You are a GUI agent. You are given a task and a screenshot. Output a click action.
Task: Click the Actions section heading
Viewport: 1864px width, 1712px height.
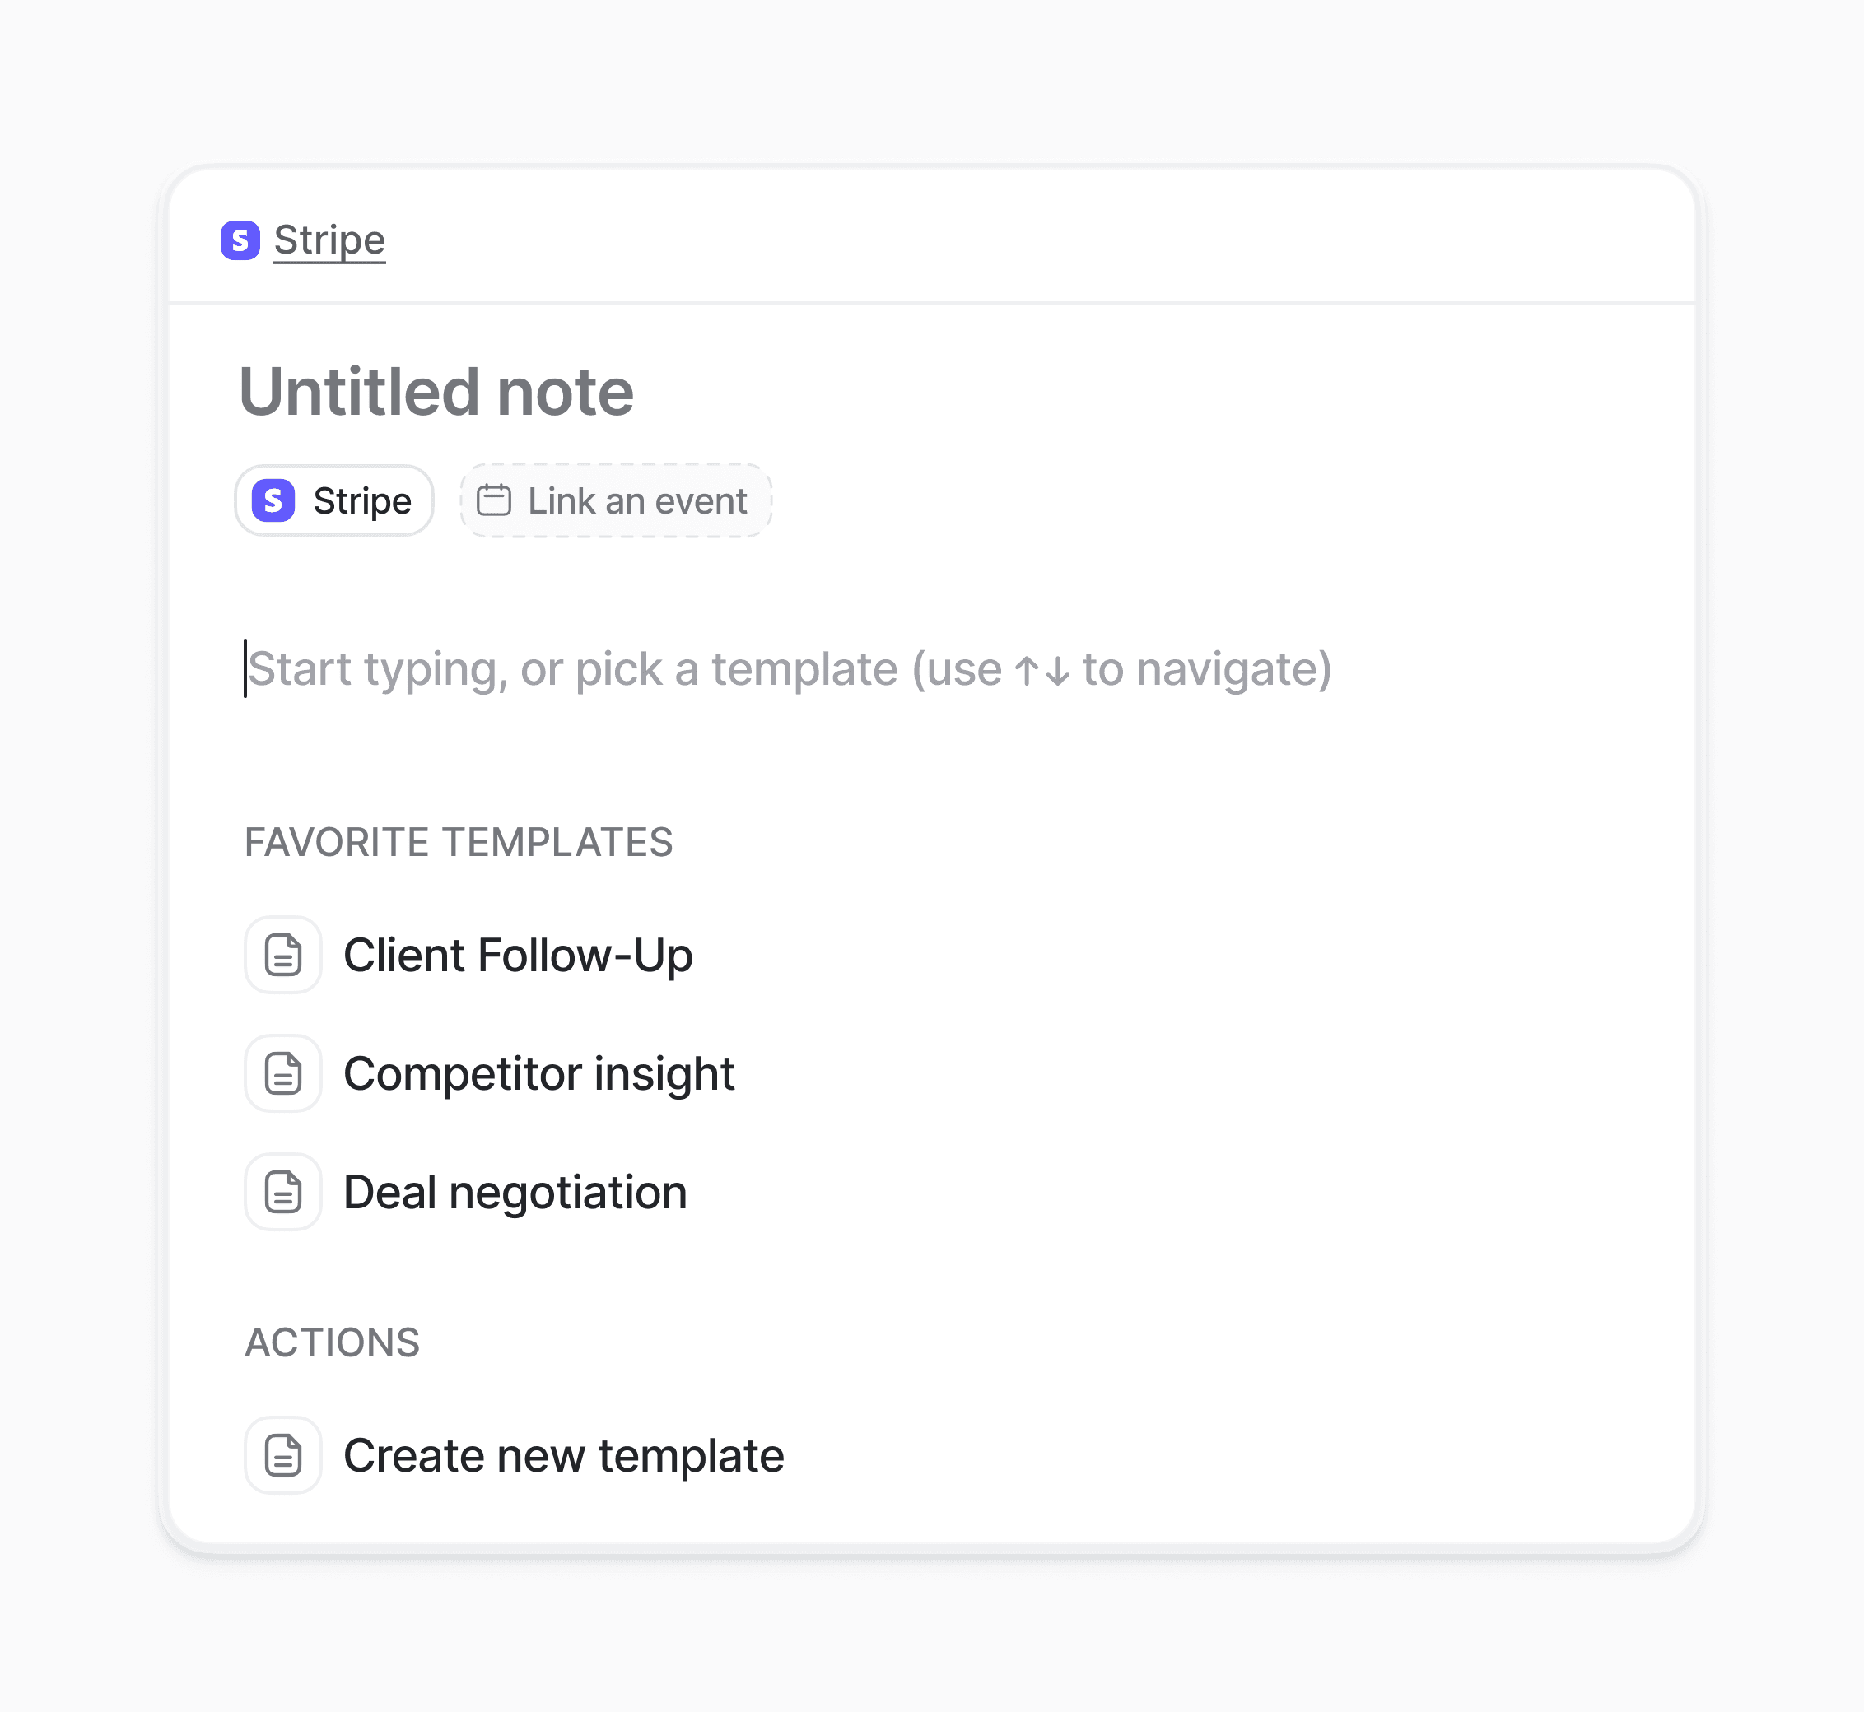click(332, 1342)
